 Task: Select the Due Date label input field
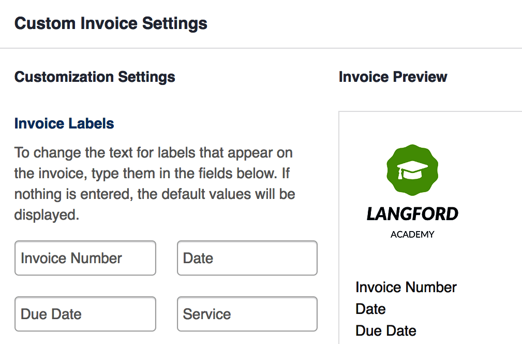85,314
